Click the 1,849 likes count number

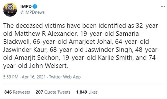[x=82, y=92]
